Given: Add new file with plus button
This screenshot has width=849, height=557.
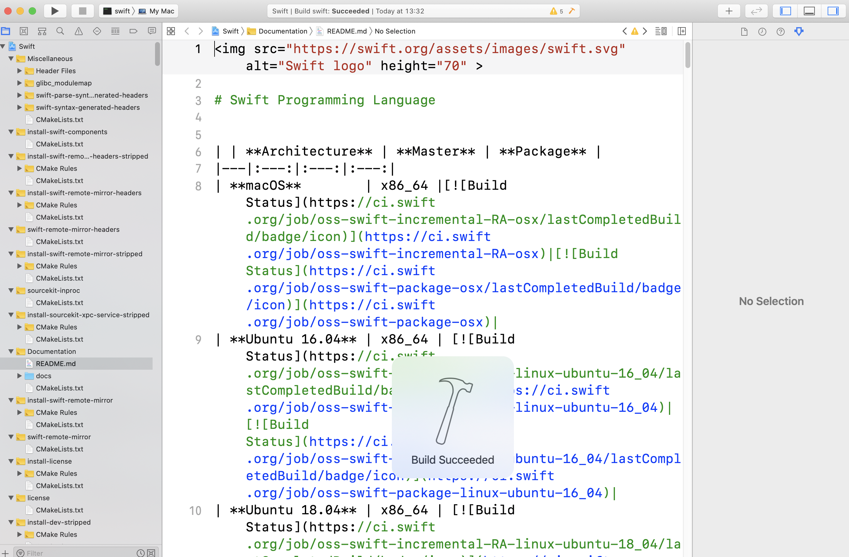Looking at the screenshot, I should pos(5,553).
